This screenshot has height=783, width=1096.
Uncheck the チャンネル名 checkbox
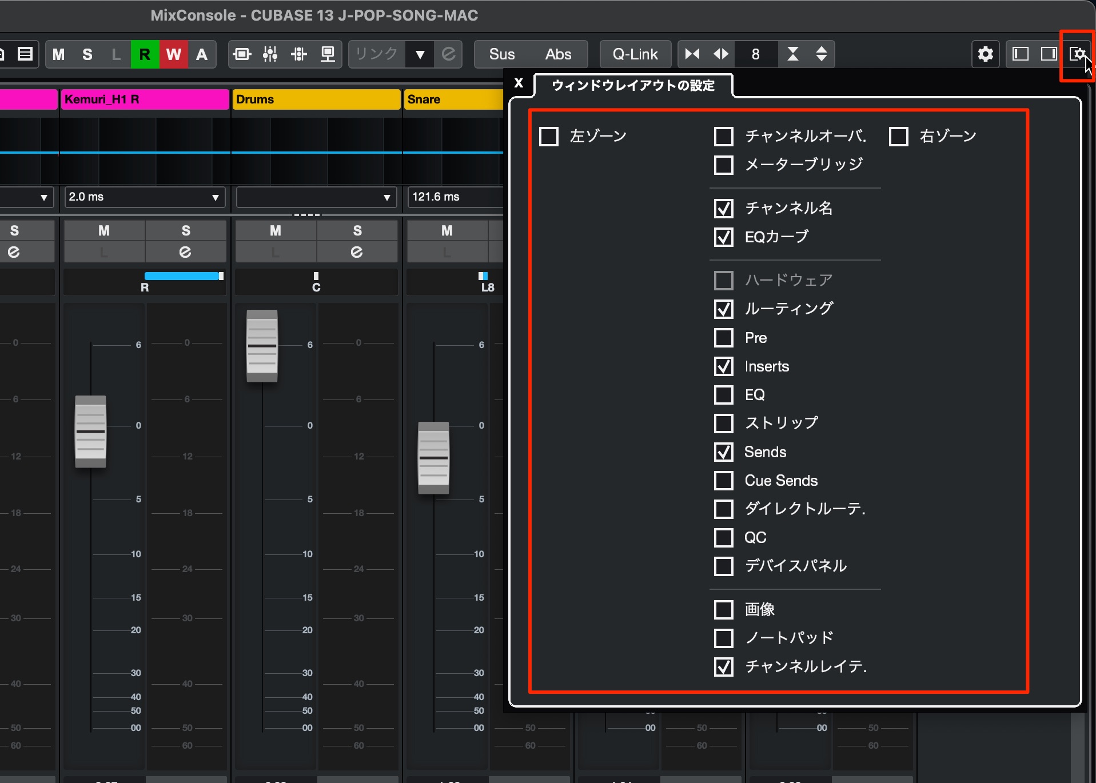click(x=724, y=209)
